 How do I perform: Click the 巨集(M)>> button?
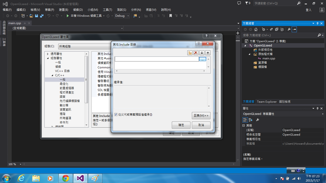(201, 115)
